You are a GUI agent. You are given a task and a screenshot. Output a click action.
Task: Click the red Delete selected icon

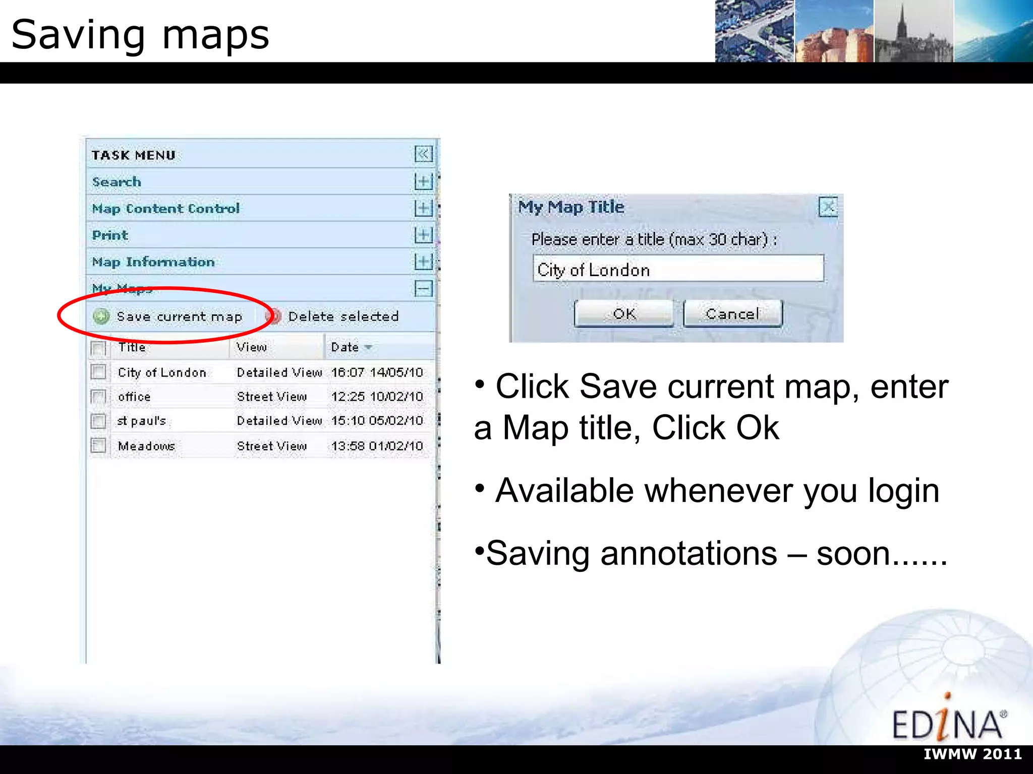pyautogui.click(x=273, y=316)
